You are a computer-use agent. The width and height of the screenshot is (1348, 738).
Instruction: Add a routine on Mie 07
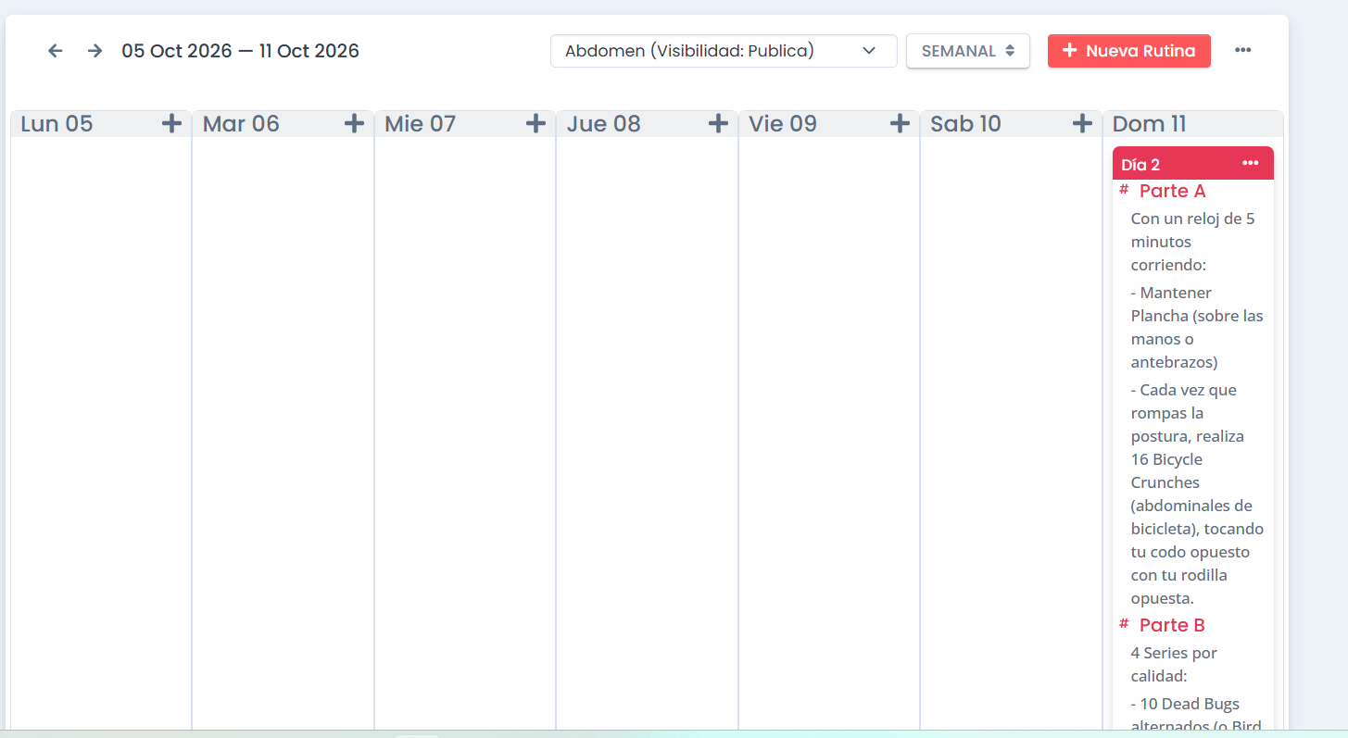tap(535, 124)
